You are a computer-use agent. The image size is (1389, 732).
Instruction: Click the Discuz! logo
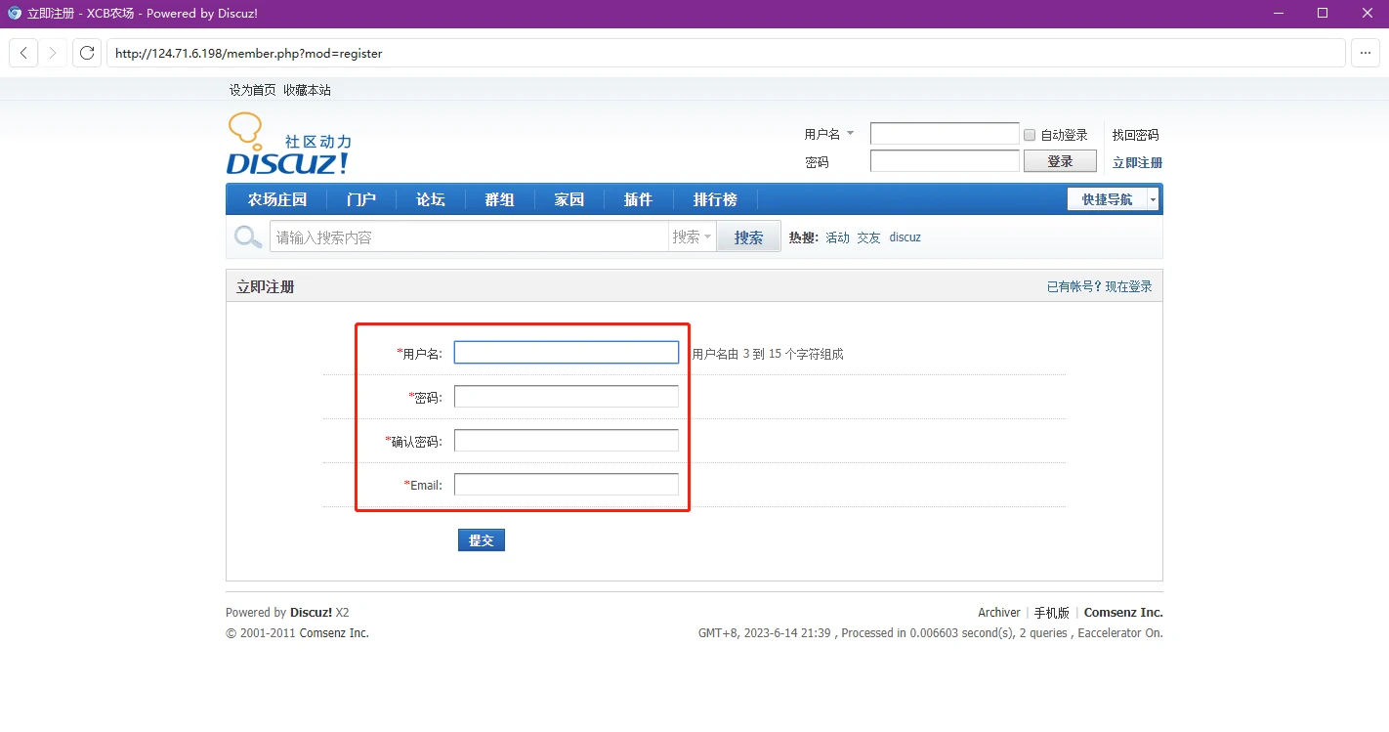pos(288,145)
